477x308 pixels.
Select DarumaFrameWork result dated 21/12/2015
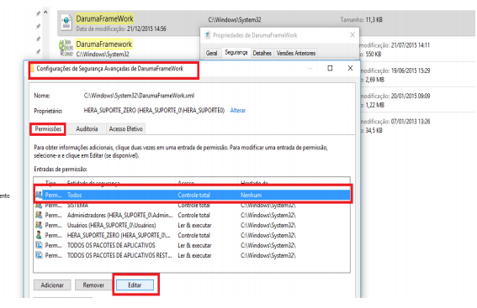pyautogui.click(x=265, y=23)
